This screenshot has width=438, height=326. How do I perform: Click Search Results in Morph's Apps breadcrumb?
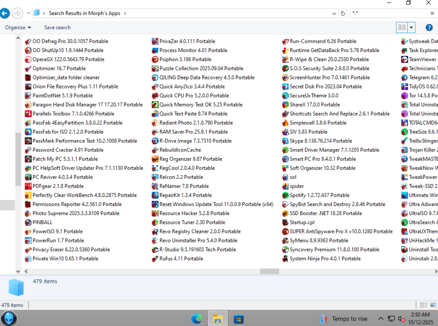click(x=84, y=13)
